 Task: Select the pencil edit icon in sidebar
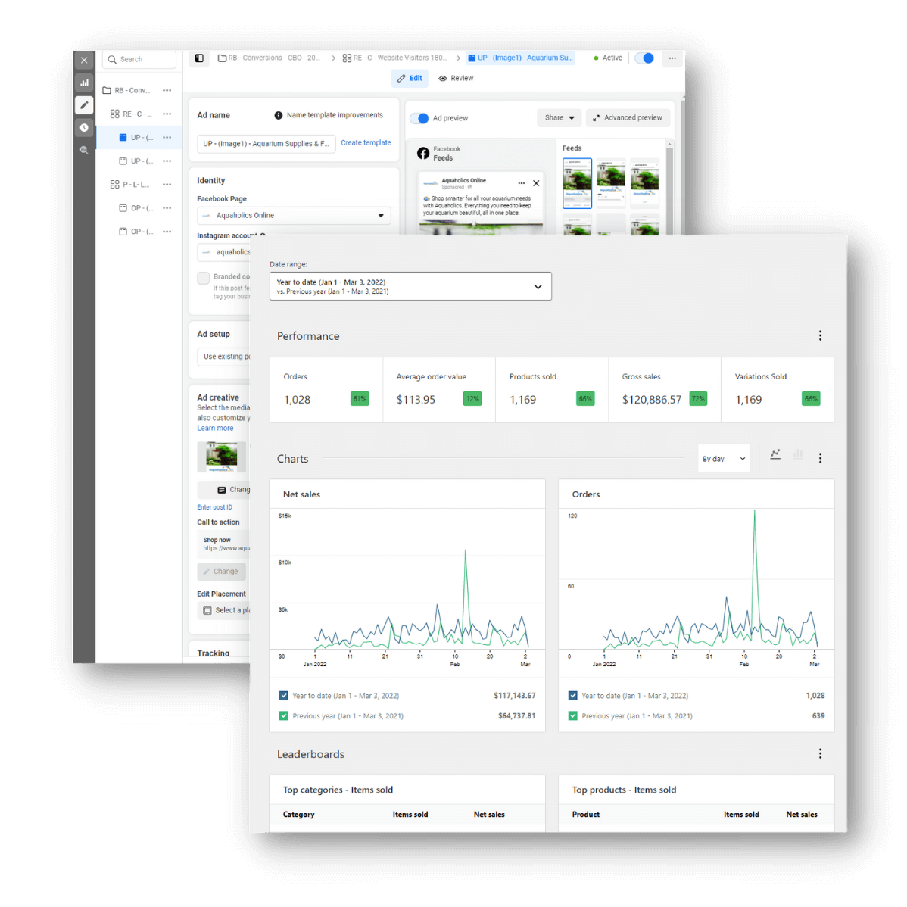[84, 105]
